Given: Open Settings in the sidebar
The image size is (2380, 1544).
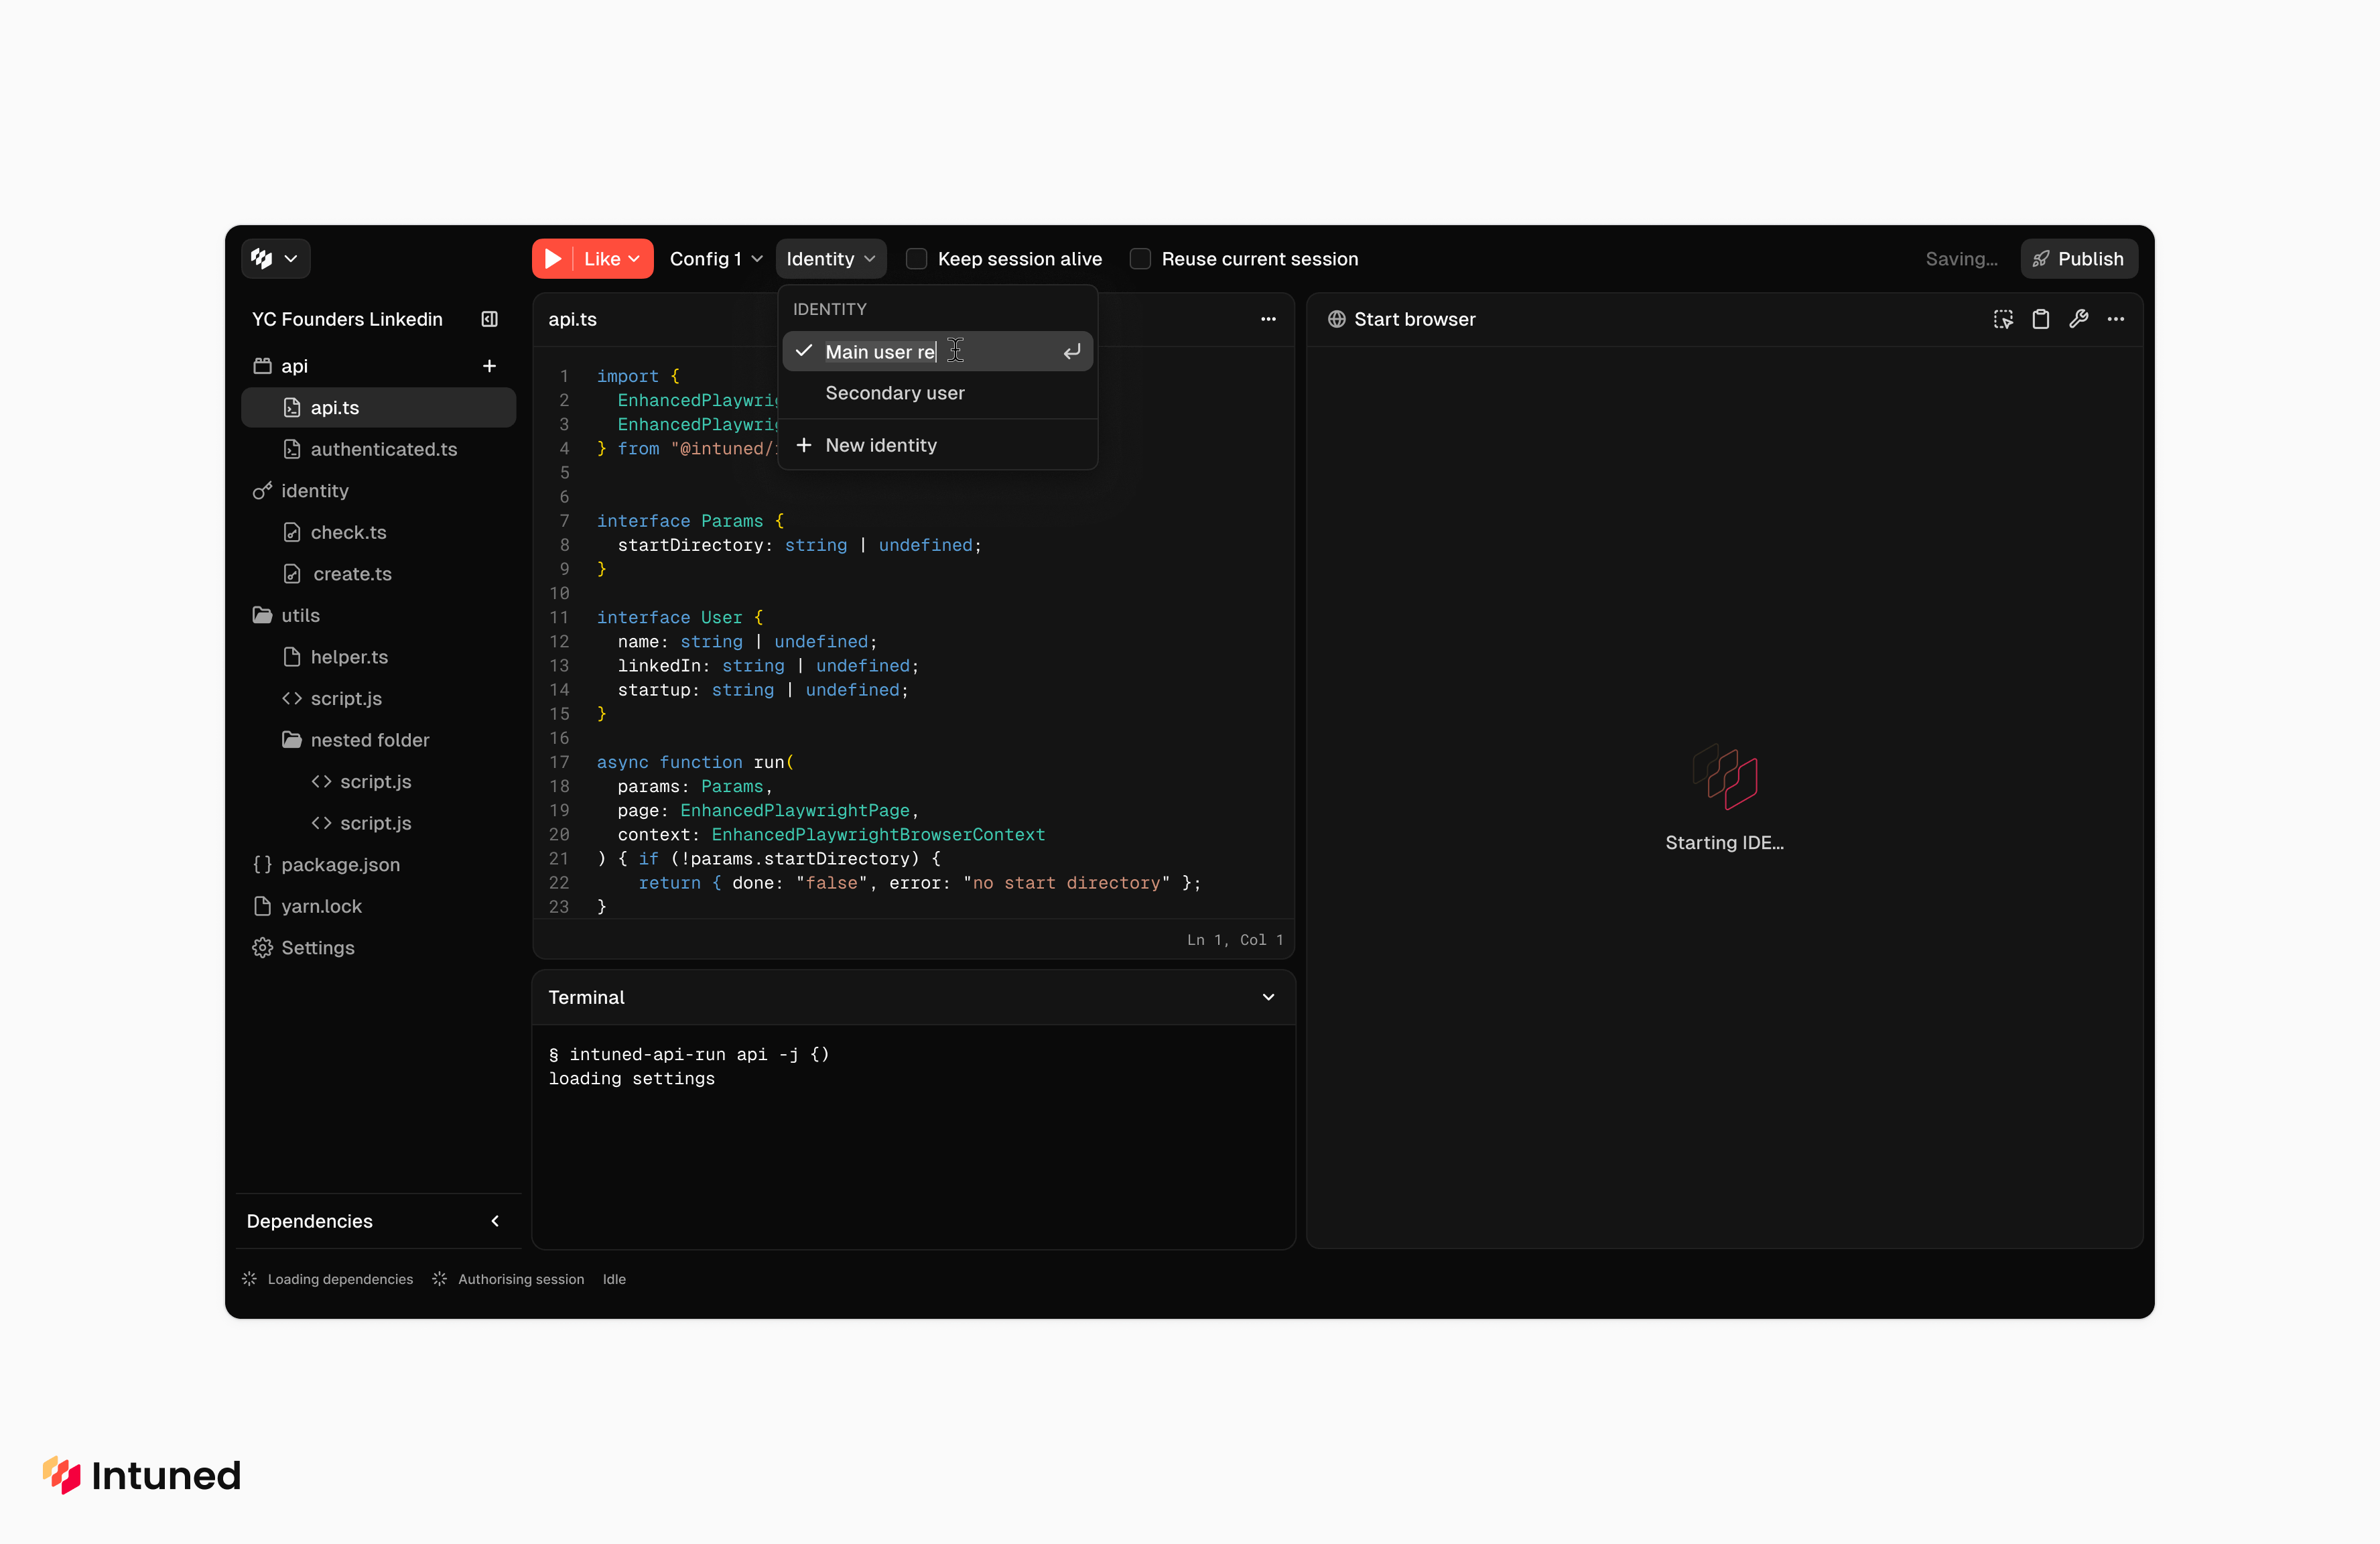Looking at the screenshot, I should click(x=378, y=948).
